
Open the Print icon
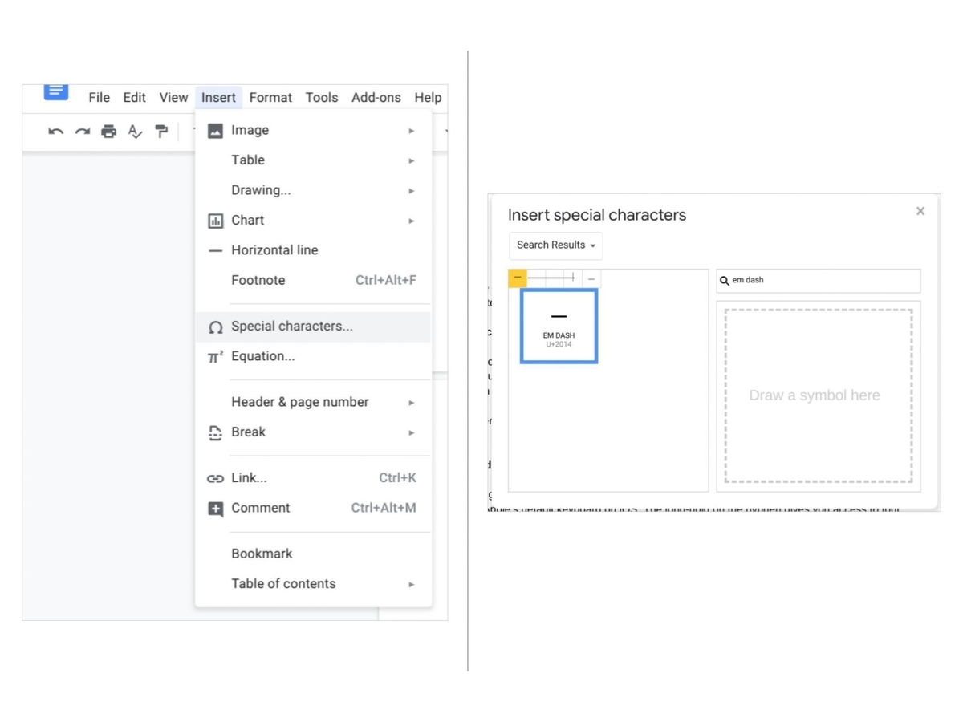(108, 132)
